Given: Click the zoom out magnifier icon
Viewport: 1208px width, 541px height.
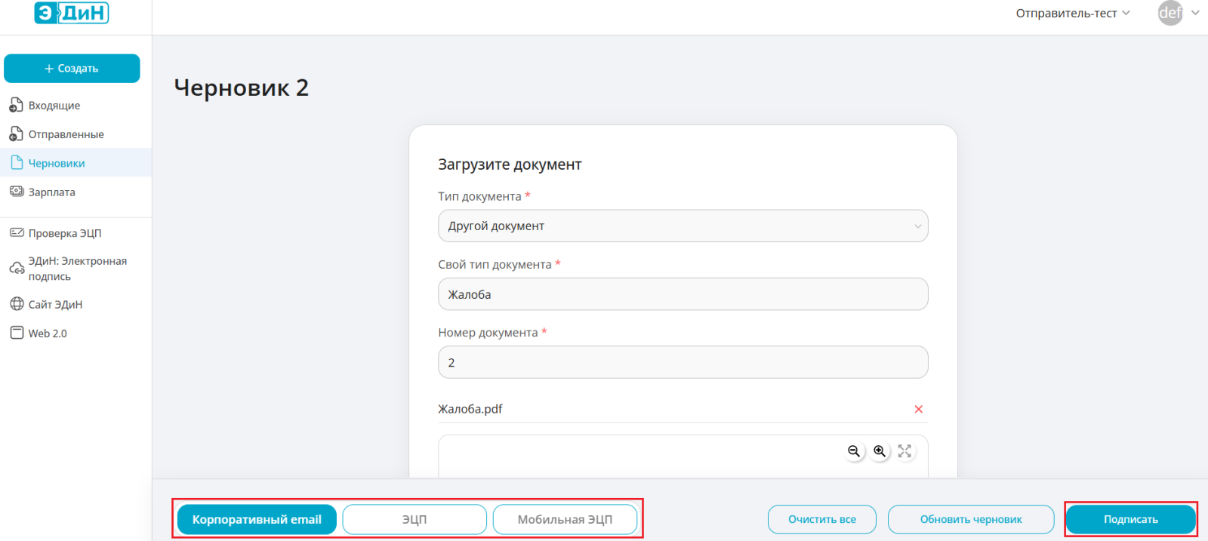Looking at the screenshot, I should [x=854, y=451].
